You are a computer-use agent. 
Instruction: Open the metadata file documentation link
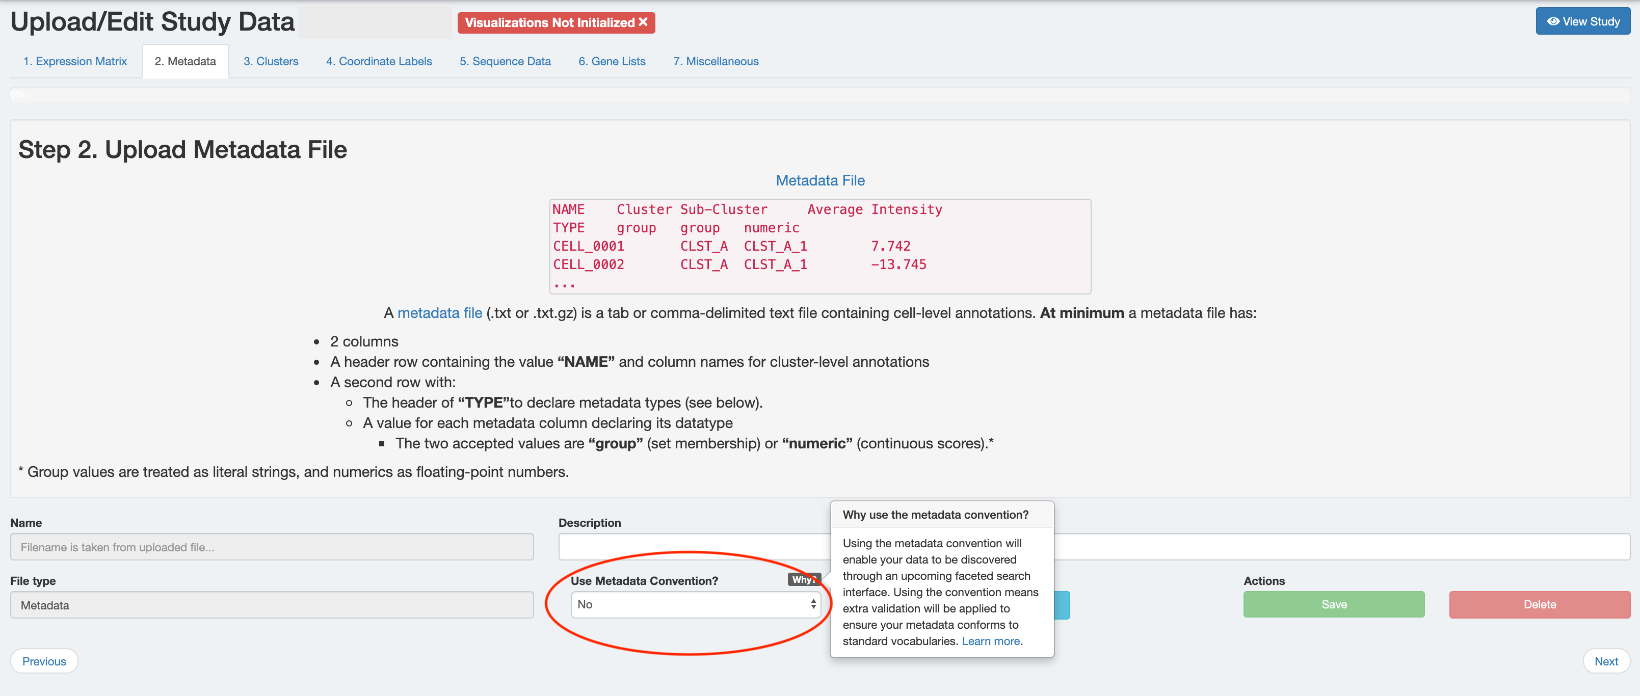tap(439, 313)
